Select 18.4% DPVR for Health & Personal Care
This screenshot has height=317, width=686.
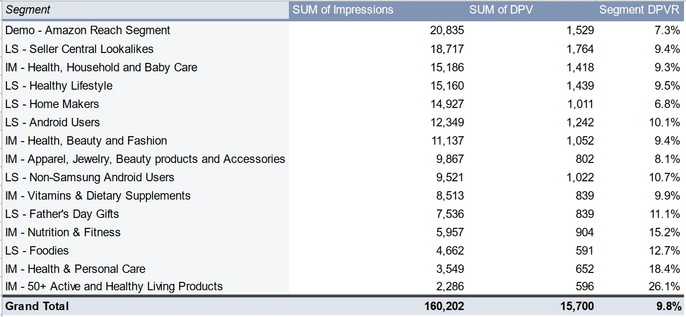[x=664, y=269]
